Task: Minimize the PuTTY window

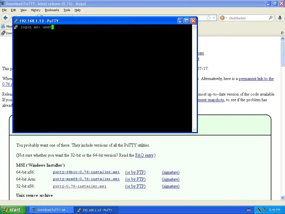Action: click(180, 21)
